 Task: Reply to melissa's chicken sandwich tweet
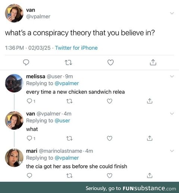pos(29,101)
